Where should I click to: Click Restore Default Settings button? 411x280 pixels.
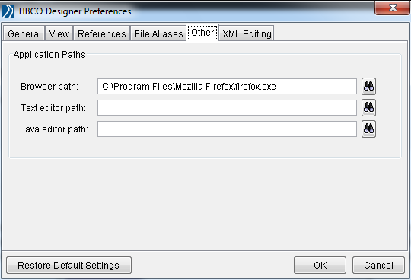pos(68,265)
